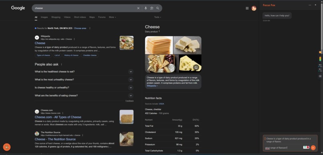Click 'Hello, how can I help you?' message
The height and width of the screenshot is (155, 323).
click(277, 16)
